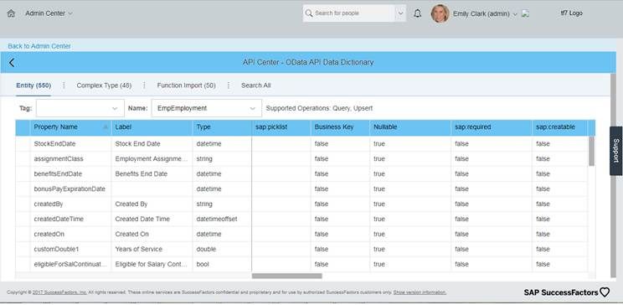623x305 pixels.
Task: Select the benefitsEndDate property cell
Action: tap(70, 173)
